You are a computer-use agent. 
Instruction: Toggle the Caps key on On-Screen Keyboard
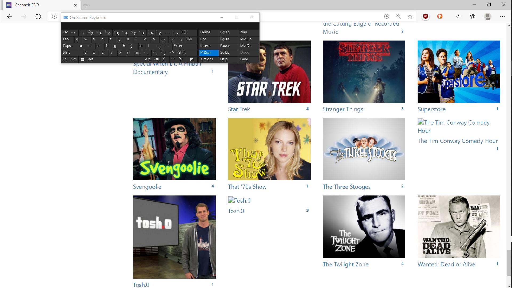click(x=67, y=46)
